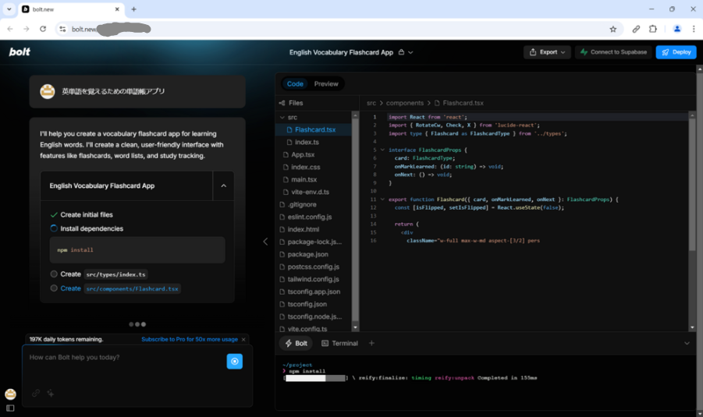The image size is (703, 417).
Task: Switch to the Code tab
Action: tap(295, 83)
